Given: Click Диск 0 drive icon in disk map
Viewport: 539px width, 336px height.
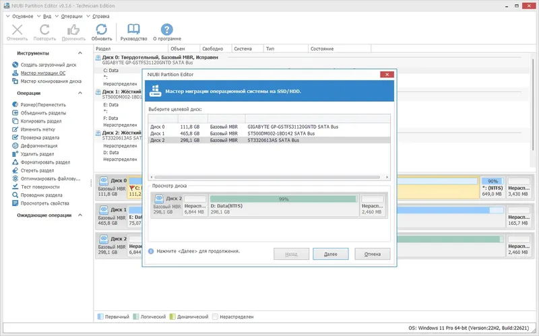Looking at the screenshot, I should pyautogui.click(x=104, y=180).
